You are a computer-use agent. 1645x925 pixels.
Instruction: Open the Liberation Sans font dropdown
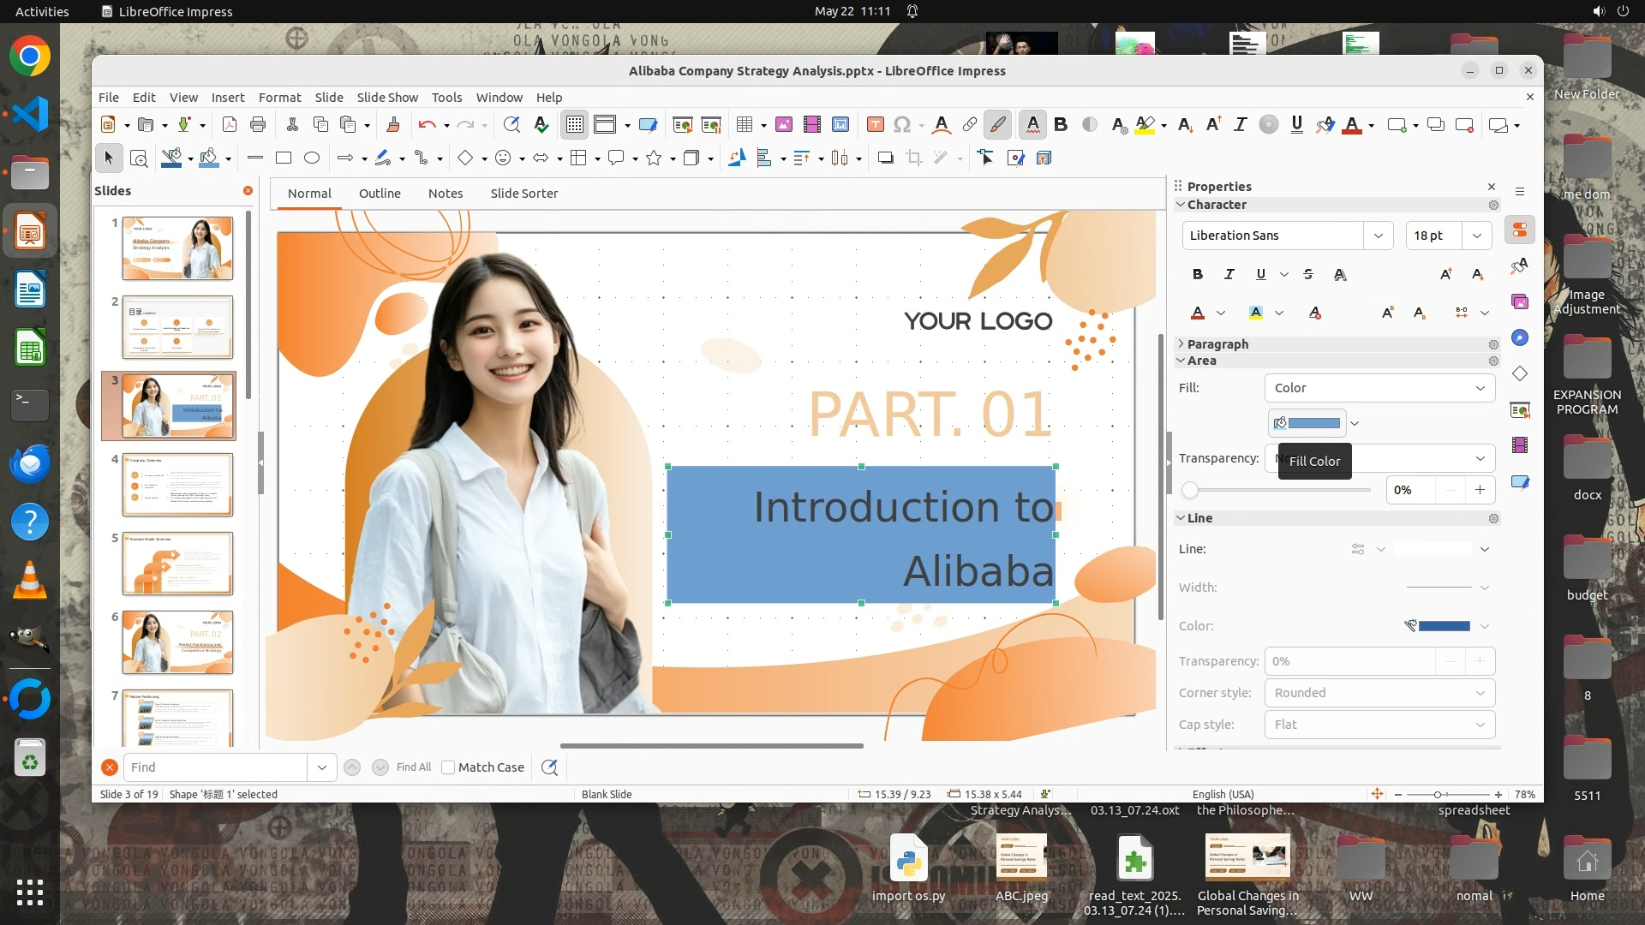1378,236
